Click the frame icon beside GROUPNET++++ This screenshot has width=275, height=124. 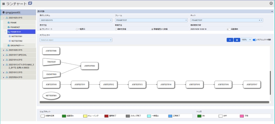coord(9,46)
